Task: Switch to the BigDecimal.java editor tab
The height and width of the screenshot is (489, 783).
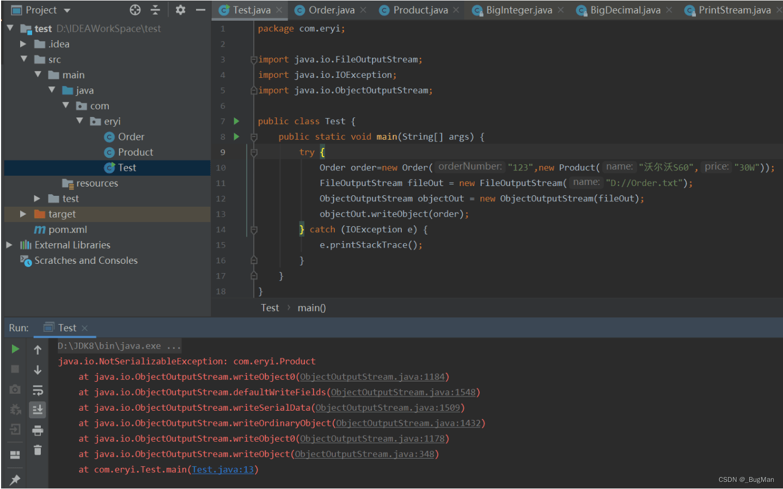Action: pos(625,10)
